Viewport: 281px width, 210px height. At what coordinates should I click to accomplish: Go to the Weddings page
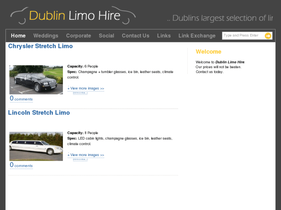point(46,36)
